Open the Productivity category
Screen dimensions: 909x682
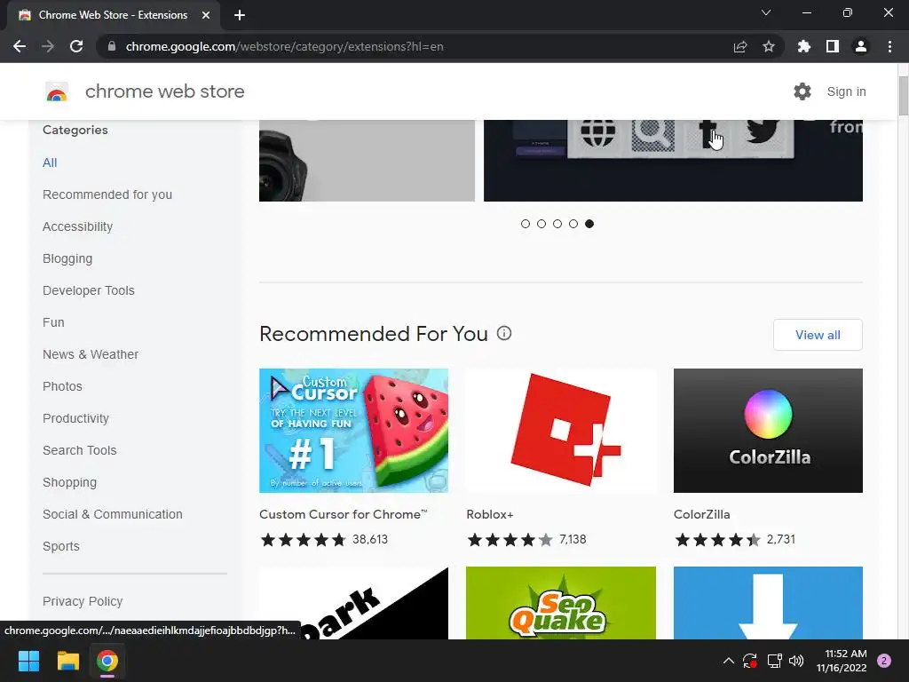(76, 419)
